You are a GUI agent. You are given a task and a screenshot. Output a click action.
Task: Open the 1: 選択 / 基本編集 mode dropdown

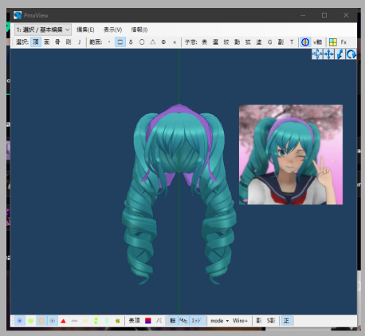coord(43,30)
